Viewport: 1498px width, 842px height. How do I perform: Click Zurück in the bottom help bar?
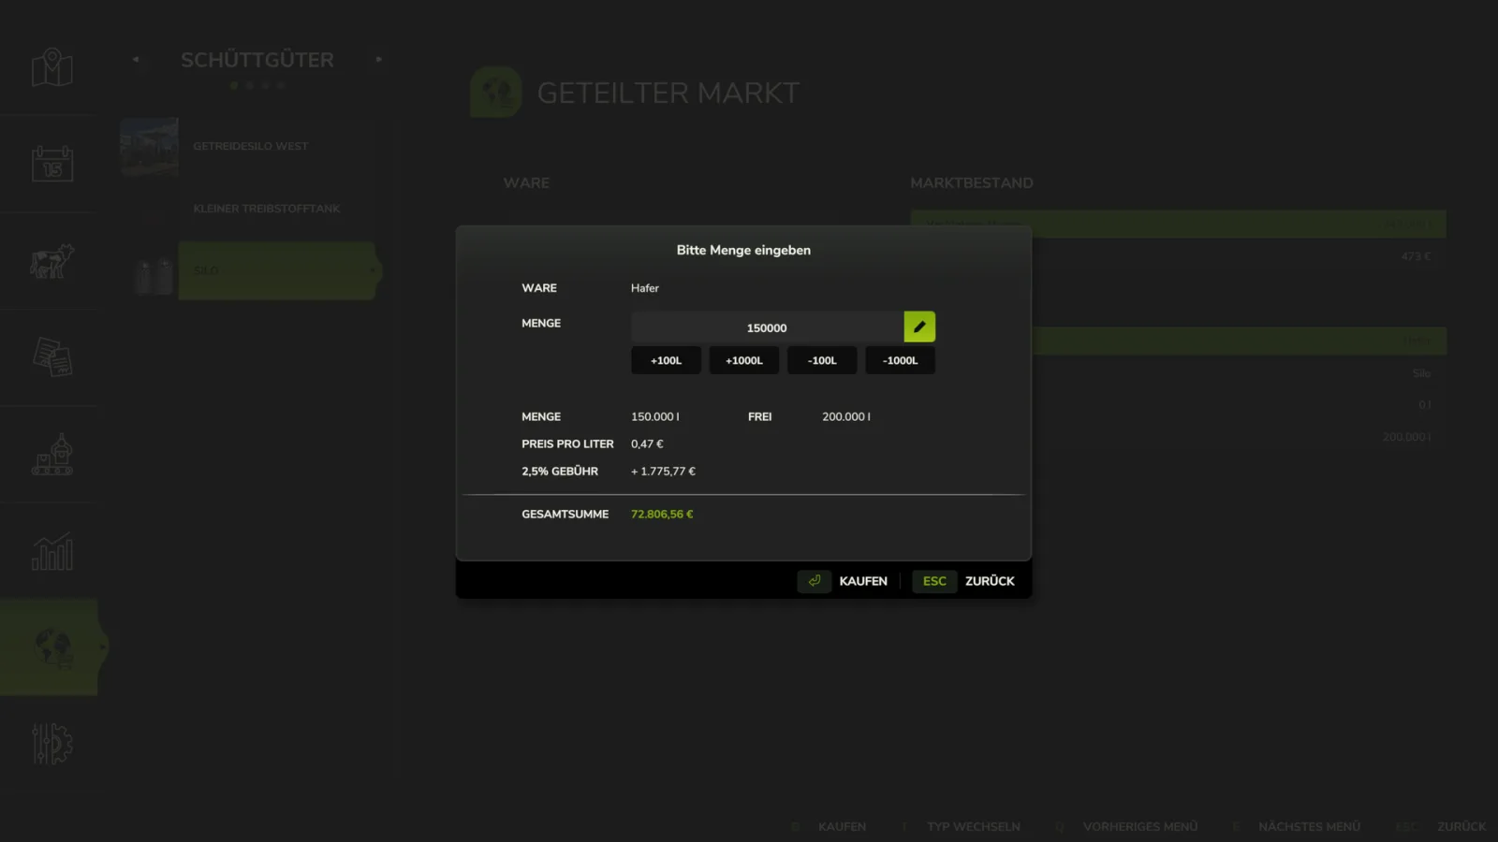tap(1461, 827)
